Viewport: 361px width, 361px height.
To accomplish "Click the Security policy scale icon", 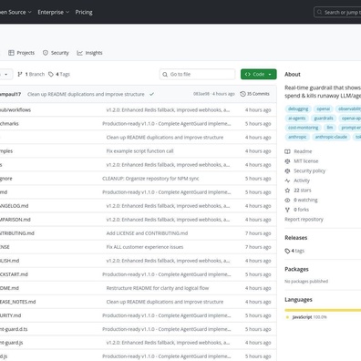I will (x=287, y=170).
